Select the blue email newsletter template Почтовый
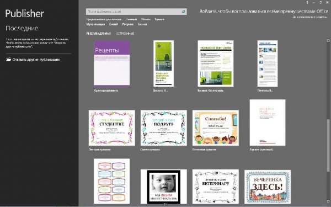 click(x=268, y=63)
